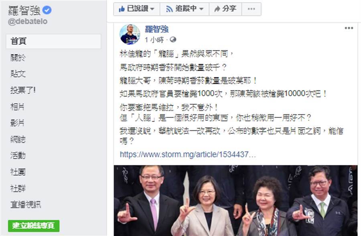Expand the 已說讚 dropdown arrow
Viewport: 361px width, 236px height.
152,9
